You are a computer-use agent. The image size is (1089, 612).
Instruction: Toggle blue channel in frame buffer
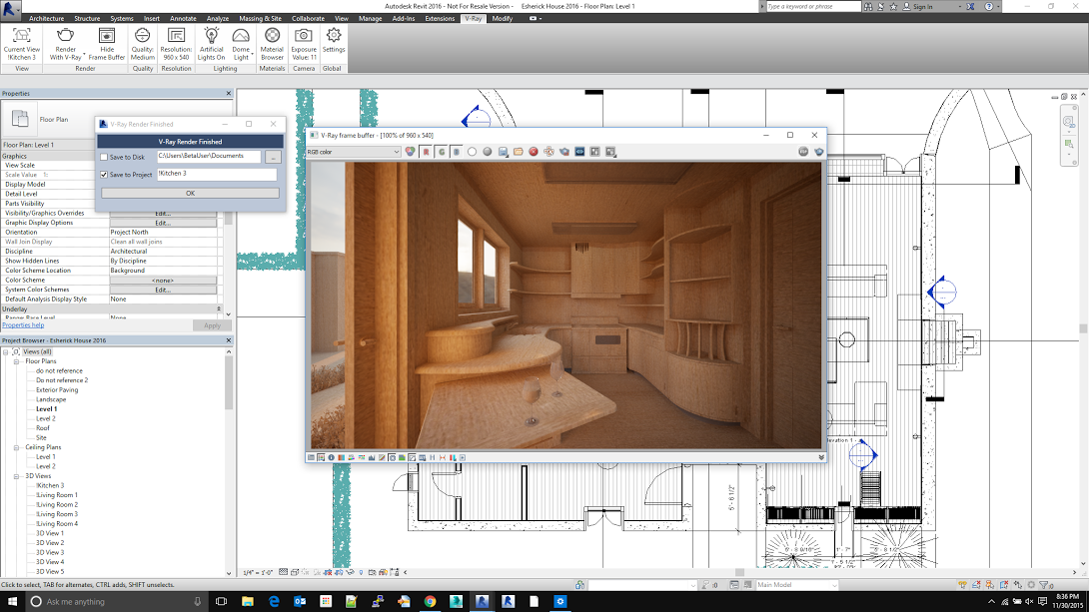[x=457, y=152]
